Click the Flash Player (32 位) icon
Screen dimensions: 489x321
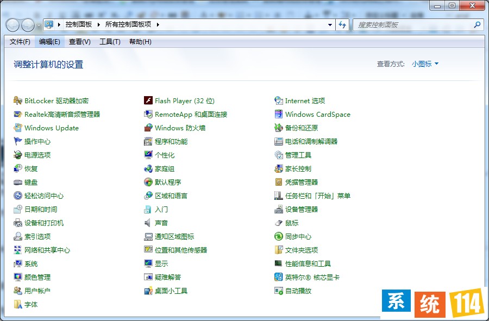click(x=148, y=100)
